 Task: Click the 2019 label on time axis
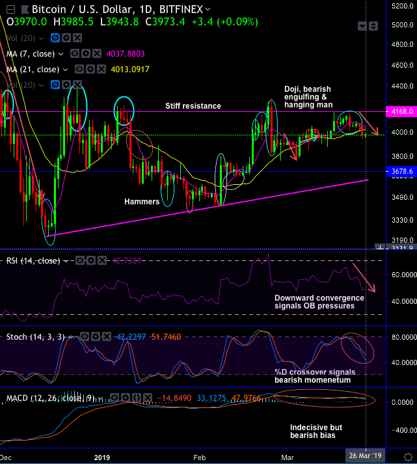(102, 457)
